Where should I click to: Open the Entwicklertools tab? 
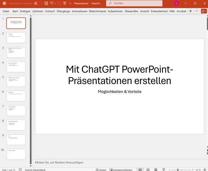click(159, 11)
